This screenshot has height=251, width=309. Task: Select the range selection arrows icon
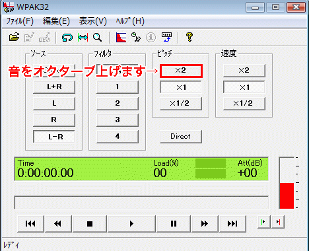[83, 38]
